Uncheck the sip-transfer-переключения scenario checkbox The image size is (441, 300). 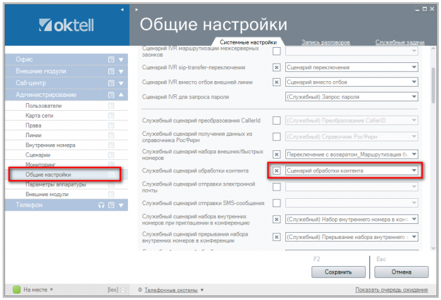[276, 67]
